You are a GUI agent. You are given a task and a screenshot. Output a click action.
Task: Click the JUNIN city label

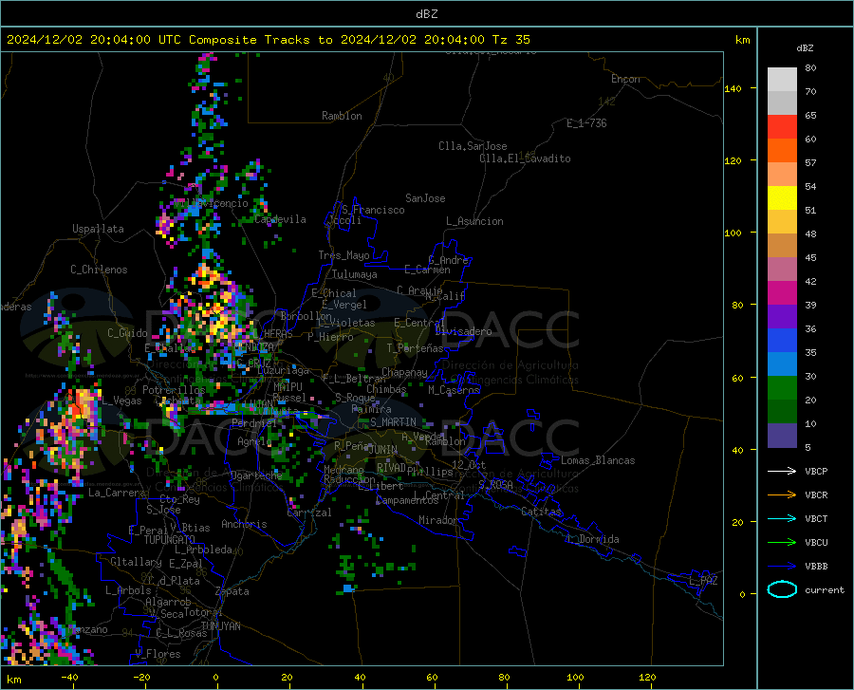tap(383, 450)
